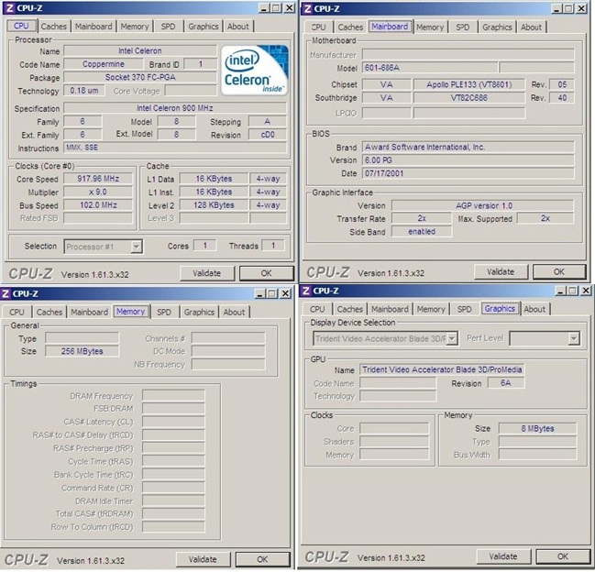Click the Code Name value Coppermine
The width and height of the screenshot is (595, 572).
pyautogui.click(x=104, y=64)
